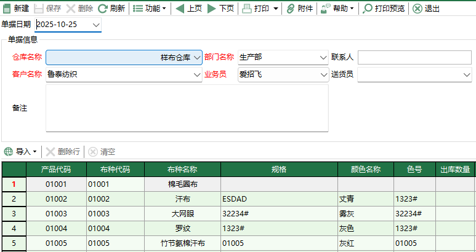The height and width of the screenshot is (252, 476).
Task: Go to previous record with 上页
Action: pyautogui.click(x=189, y=9)
